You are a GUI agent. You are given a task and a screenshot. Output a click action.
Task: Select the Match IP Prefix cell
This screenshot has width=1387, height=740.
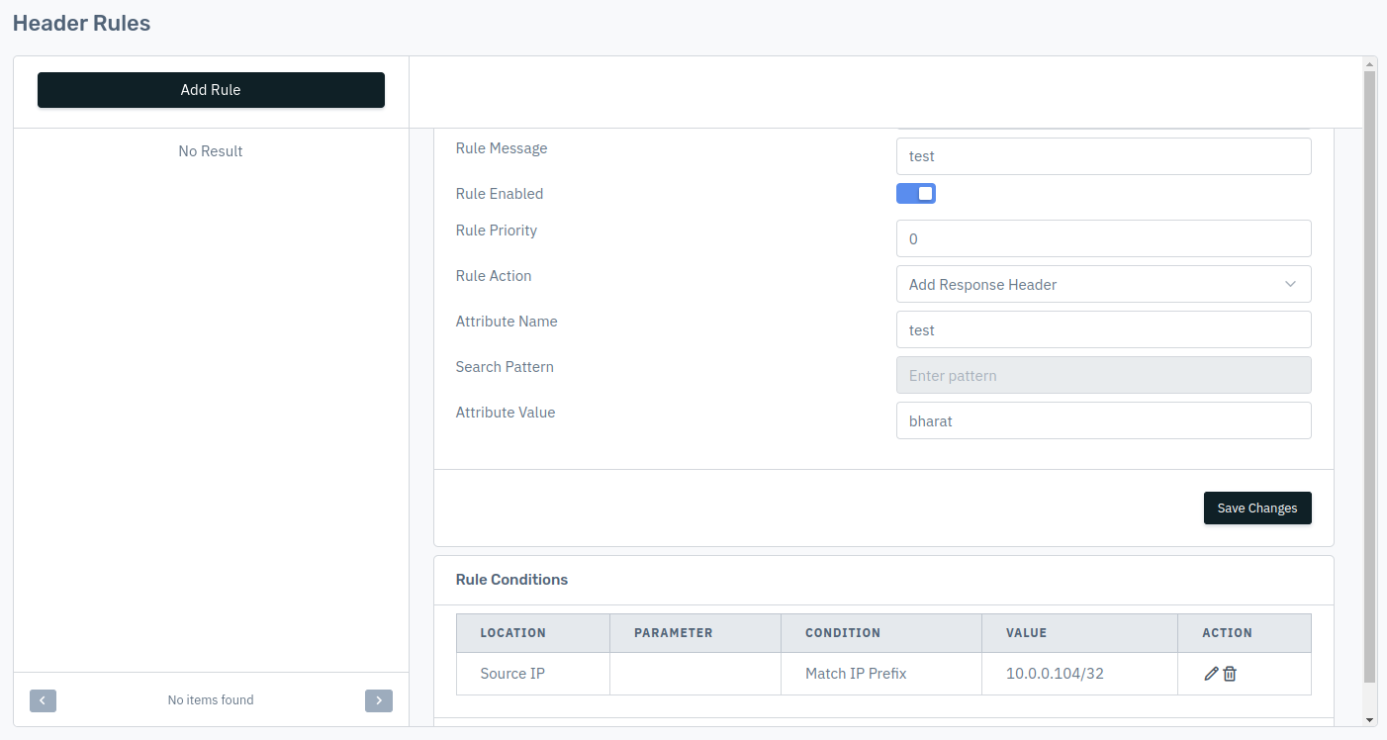click(881, 674)
